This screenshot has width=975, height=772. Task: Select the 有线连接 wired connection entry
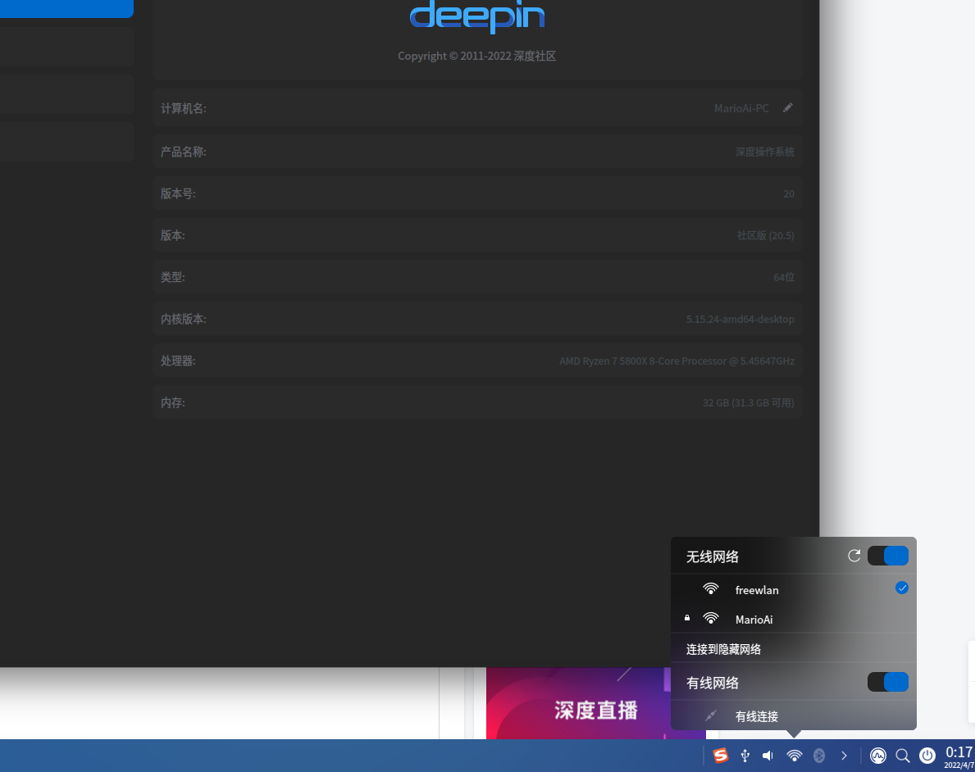(x=794, y=716)
